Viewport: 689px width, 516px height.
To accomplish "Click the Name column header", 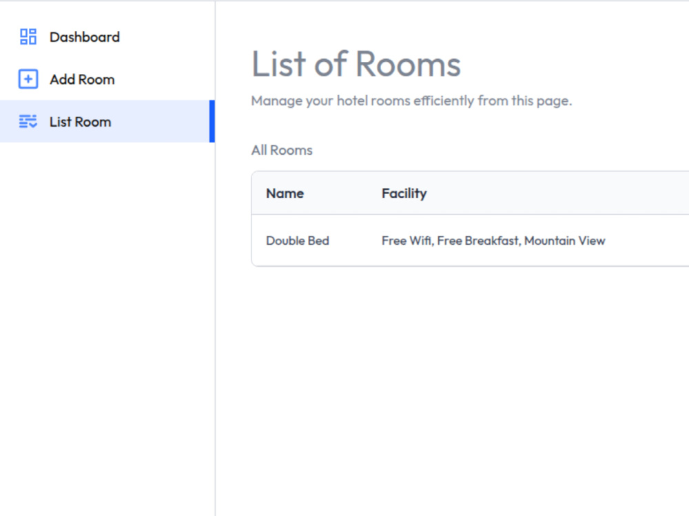I will 285,193.
